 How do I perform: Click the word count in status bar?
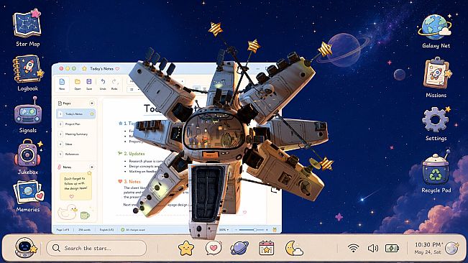84,230
